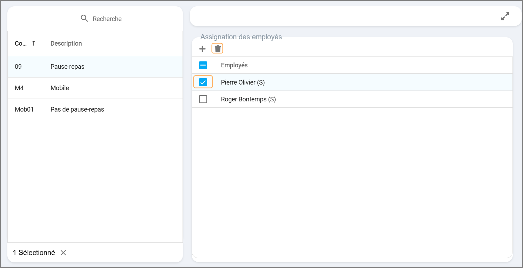Click the trash icon to delete assignment
523x268 pixels.
(x=218, y=49)
